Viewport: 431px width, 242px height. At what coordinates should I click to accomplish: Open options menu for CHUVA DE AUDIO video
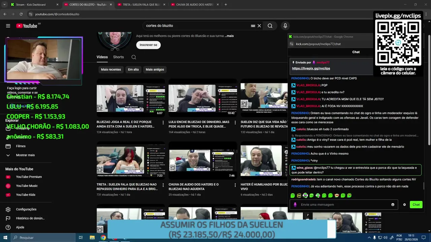235,185
